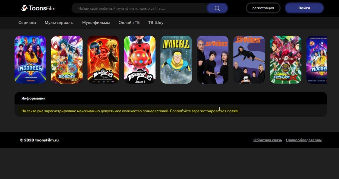Open the first Beyblade poster with Chinese title
The width and height of the screenshot is (339, 179).
67,59
